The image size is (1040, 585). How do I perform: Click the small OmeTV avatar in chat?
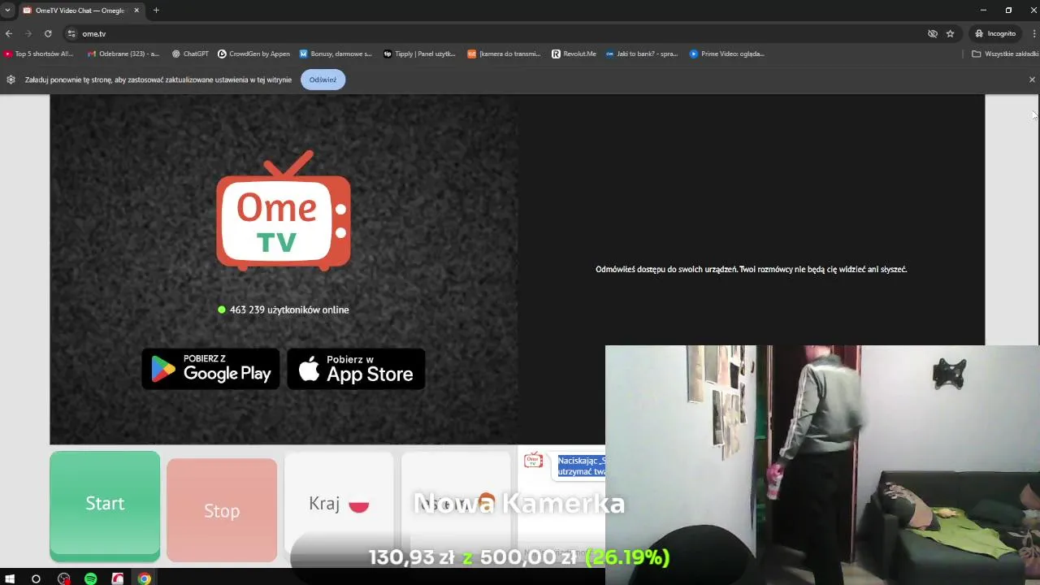coord(533,460)
